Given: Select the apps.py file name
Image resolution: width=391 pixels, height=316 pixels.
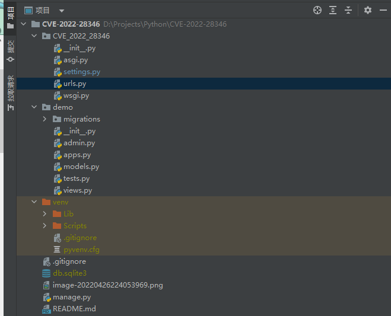Looking at the screenshot, I should click(x=77, y=155).
